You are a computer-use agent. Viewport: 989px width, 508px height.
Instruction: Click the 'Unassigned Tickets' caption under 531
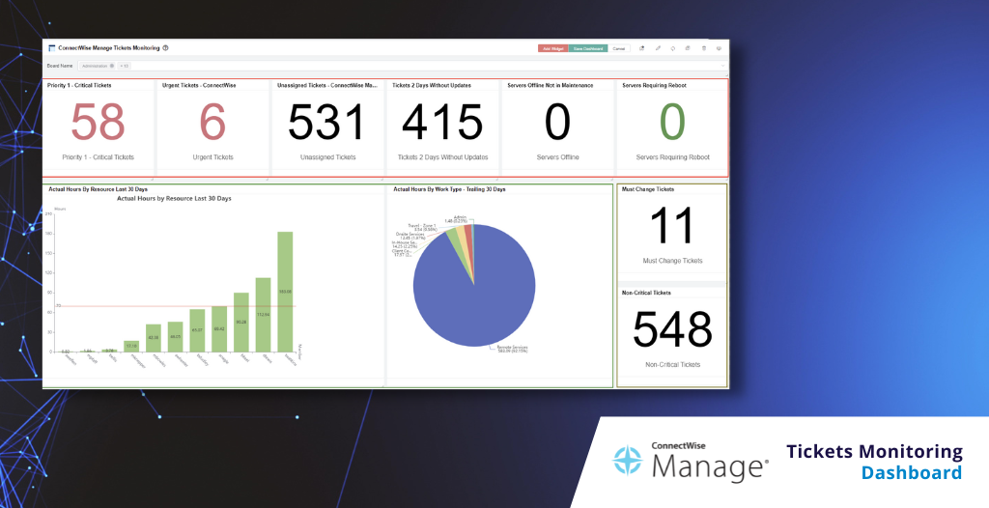[x=327, y=157]
